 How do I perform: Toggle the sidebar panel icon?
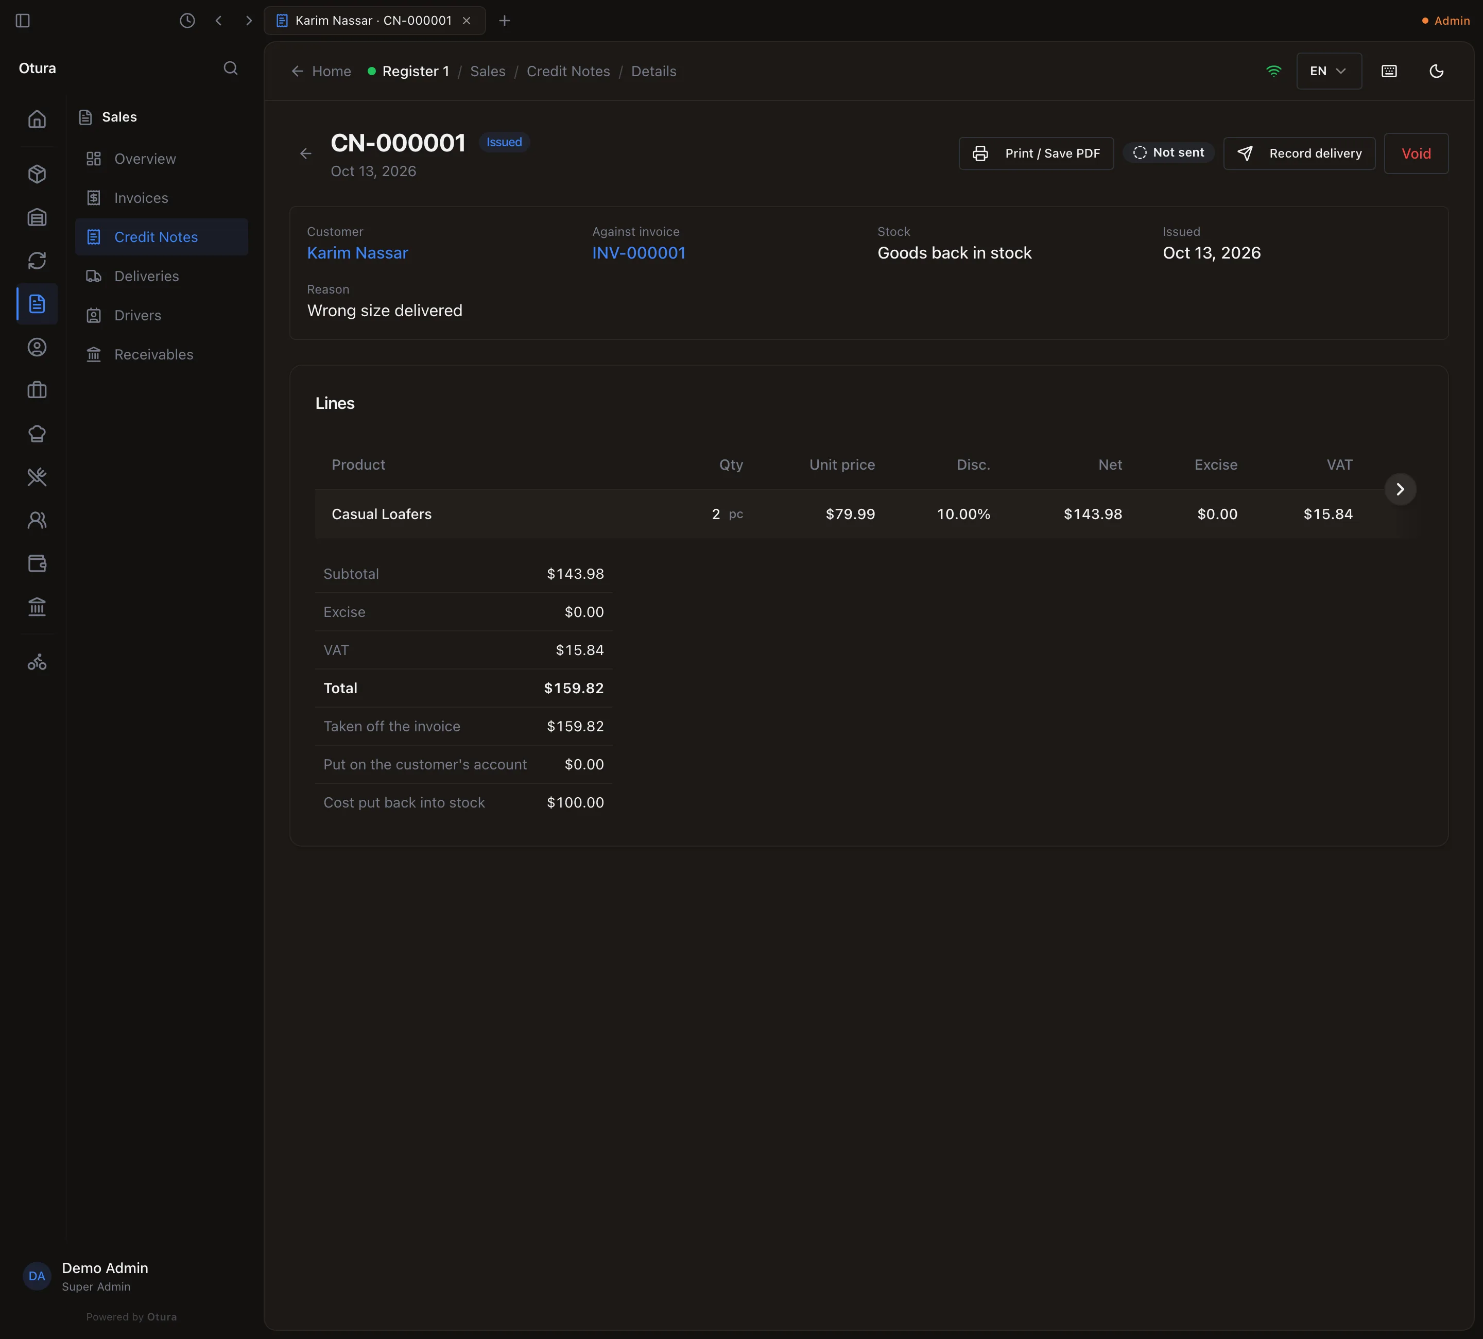point(23,21)
